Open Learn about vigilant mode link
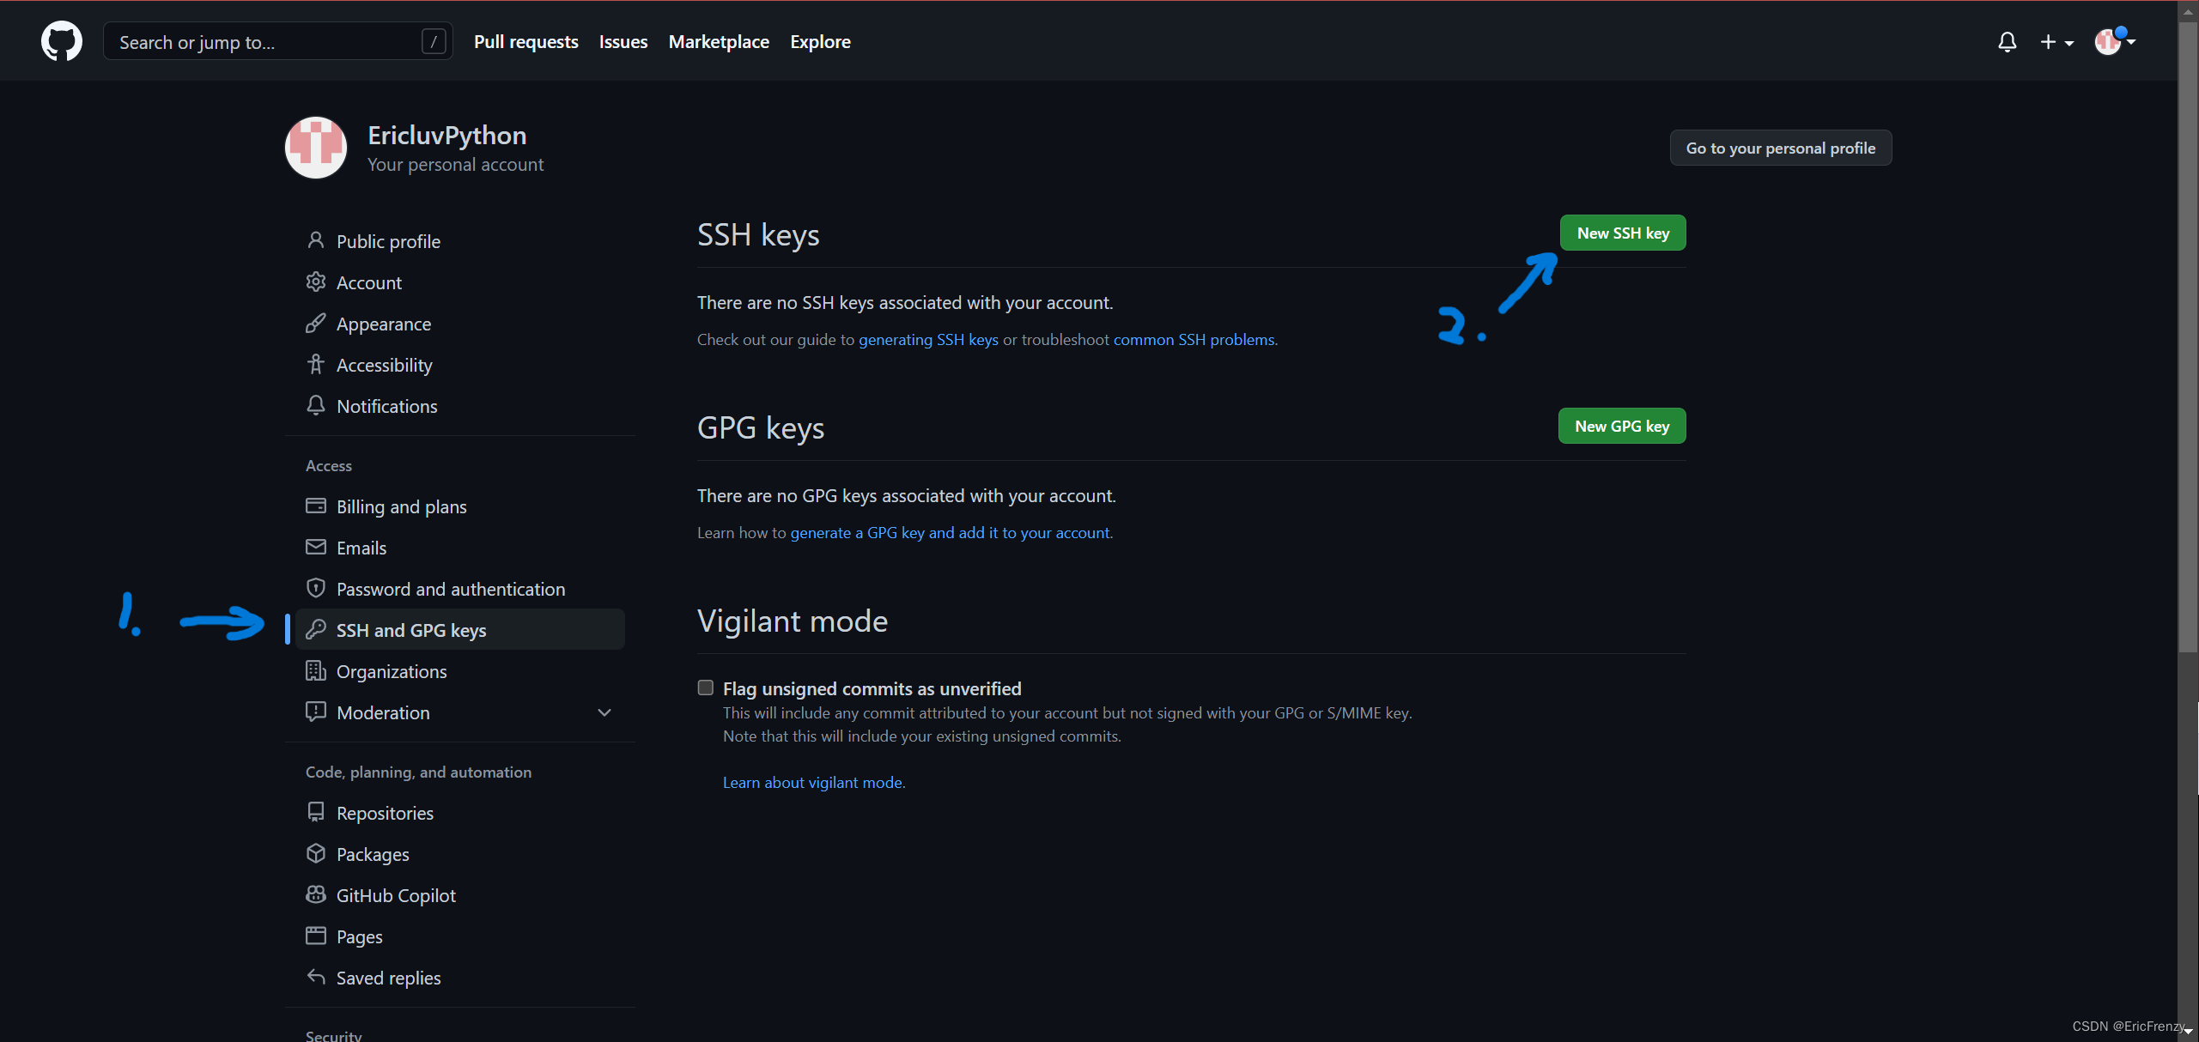Image resolution: width=2199 pixels, height=1042 pixels. click(x=812, y=782)
